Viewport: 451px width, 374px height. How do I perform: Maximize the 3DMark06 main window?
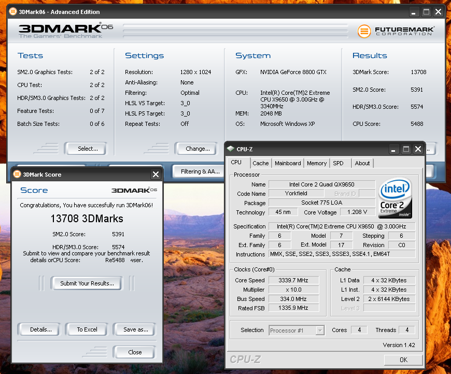tap(426, 12)
